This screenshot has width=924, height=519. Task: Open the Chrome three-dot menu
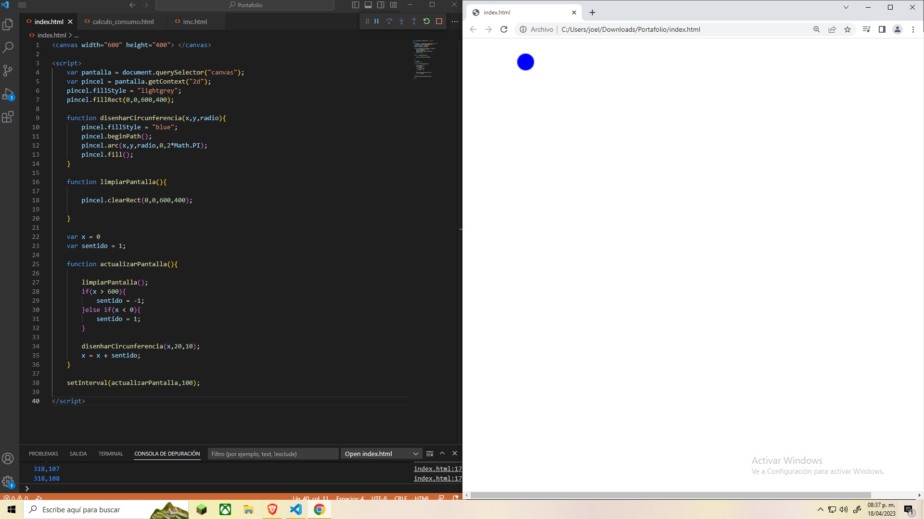tap(913, 29)
